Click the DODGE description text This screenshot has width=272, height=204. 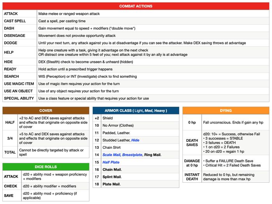click(142, 43)
